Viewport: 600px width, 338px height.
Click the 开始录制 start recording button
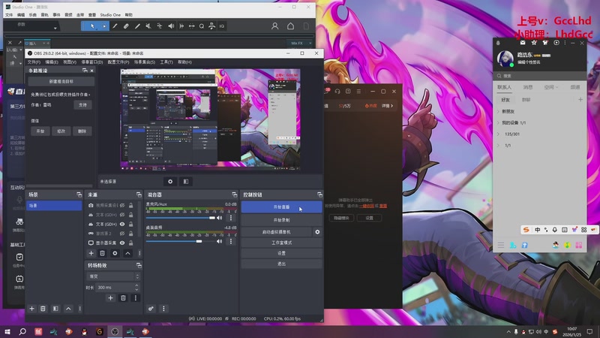[x=281, y=220]
